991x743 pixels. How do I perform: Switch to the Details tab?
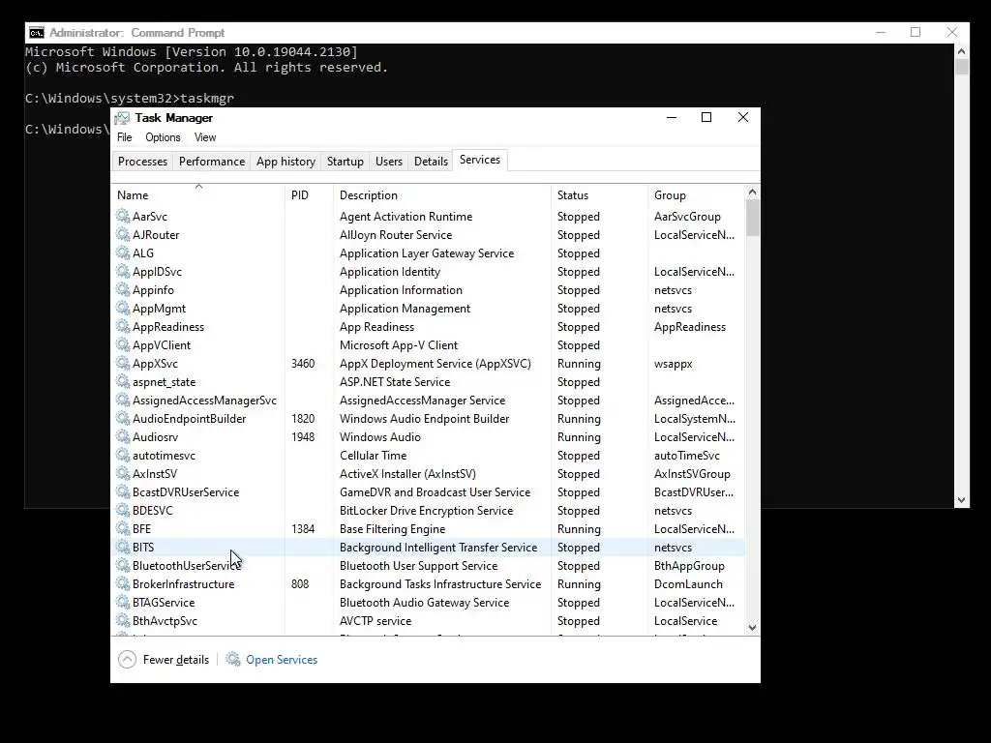(x=431, y=162)
